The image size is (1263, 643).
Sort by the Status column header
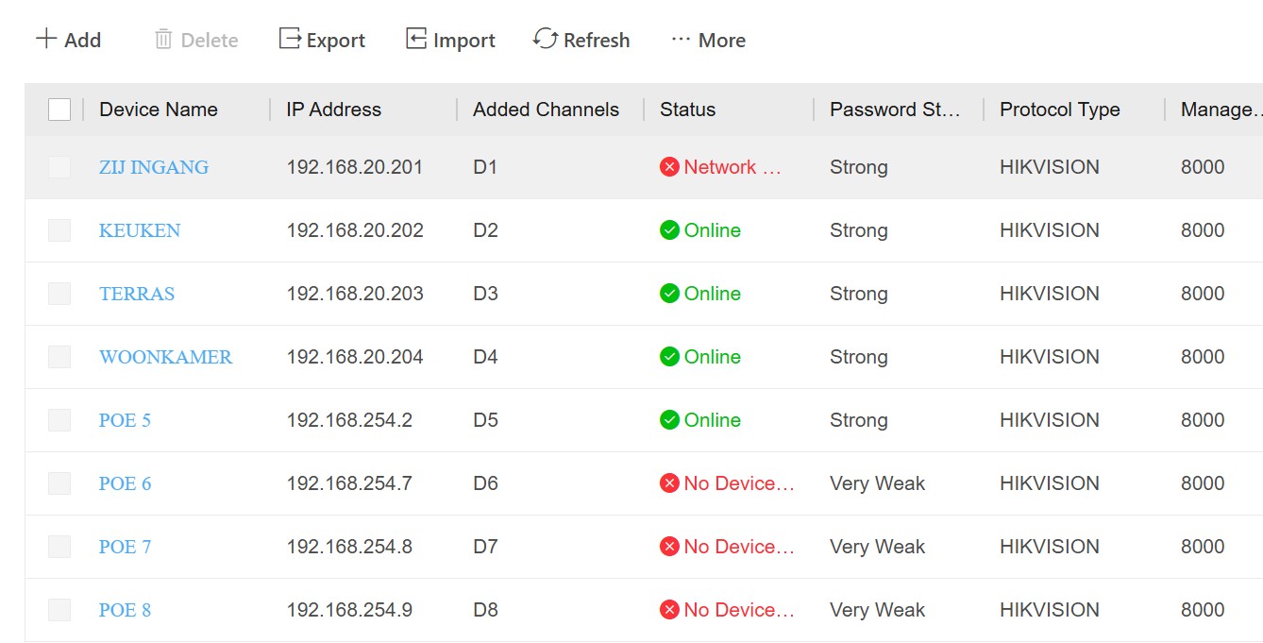coord(687,110)
